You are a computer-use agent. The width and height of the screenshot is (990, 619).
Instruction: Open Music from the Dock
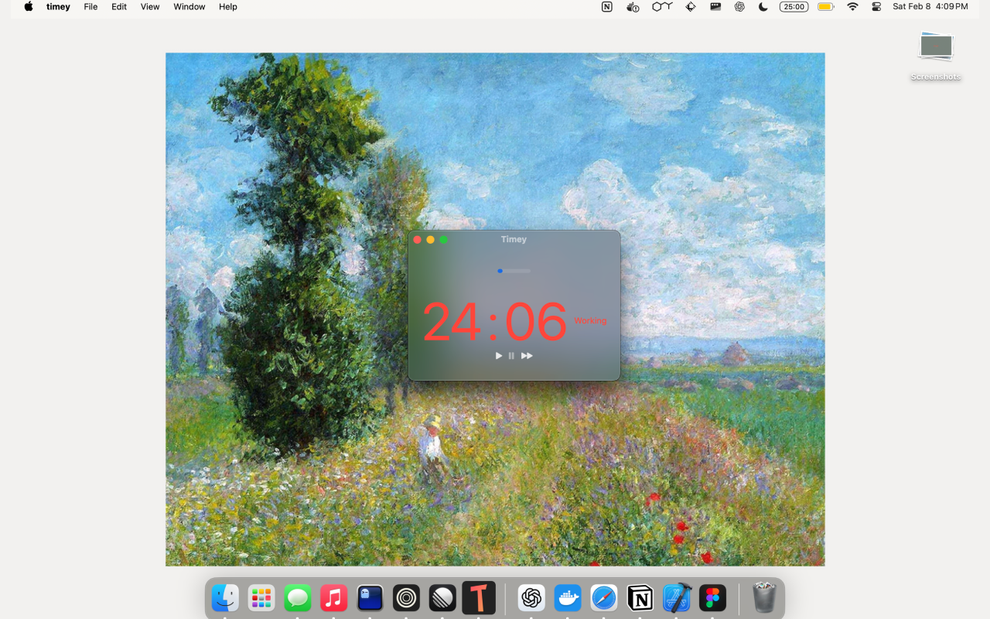(333, 598)
